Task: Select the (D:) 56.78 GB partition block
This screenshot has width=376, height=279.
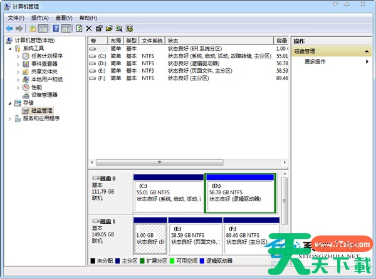Action: coord(240,192)
